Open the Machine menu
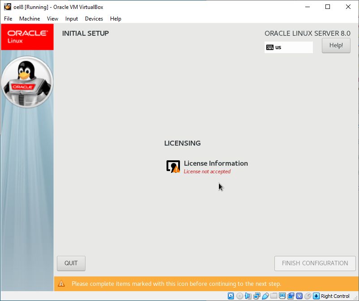The width and height of the screenshot is (359, 301). click(30, 19)
